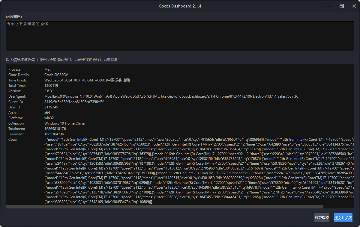
Task: Click the 放弃提交 button
Action: coord(322,218)
